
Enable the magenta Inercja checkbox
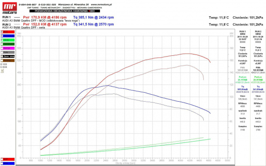click(2, 48)
